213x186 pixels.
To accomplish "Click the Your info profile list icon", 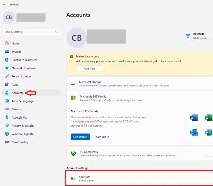I will (x=73, y=178).
